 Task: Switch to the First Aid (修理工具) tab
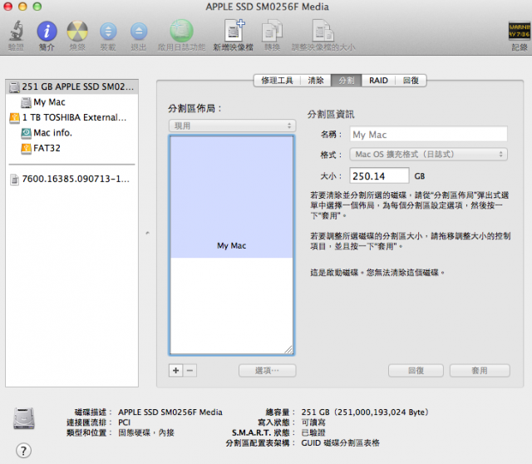(277, 81)
